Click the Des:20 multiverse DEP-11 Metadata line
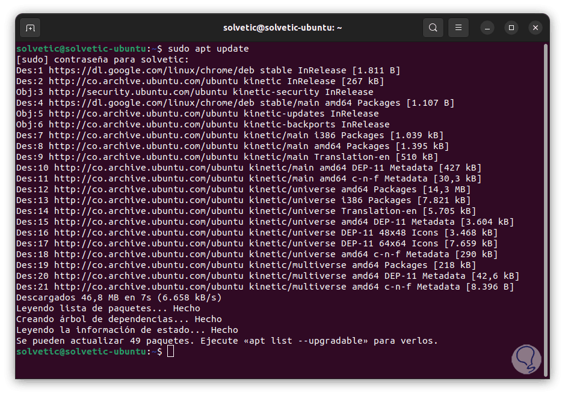 tap(268, 275)
